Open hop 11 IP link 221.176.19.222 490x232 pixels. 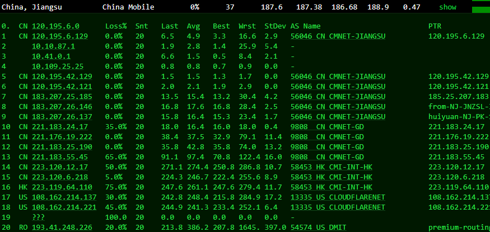point(62,137)
